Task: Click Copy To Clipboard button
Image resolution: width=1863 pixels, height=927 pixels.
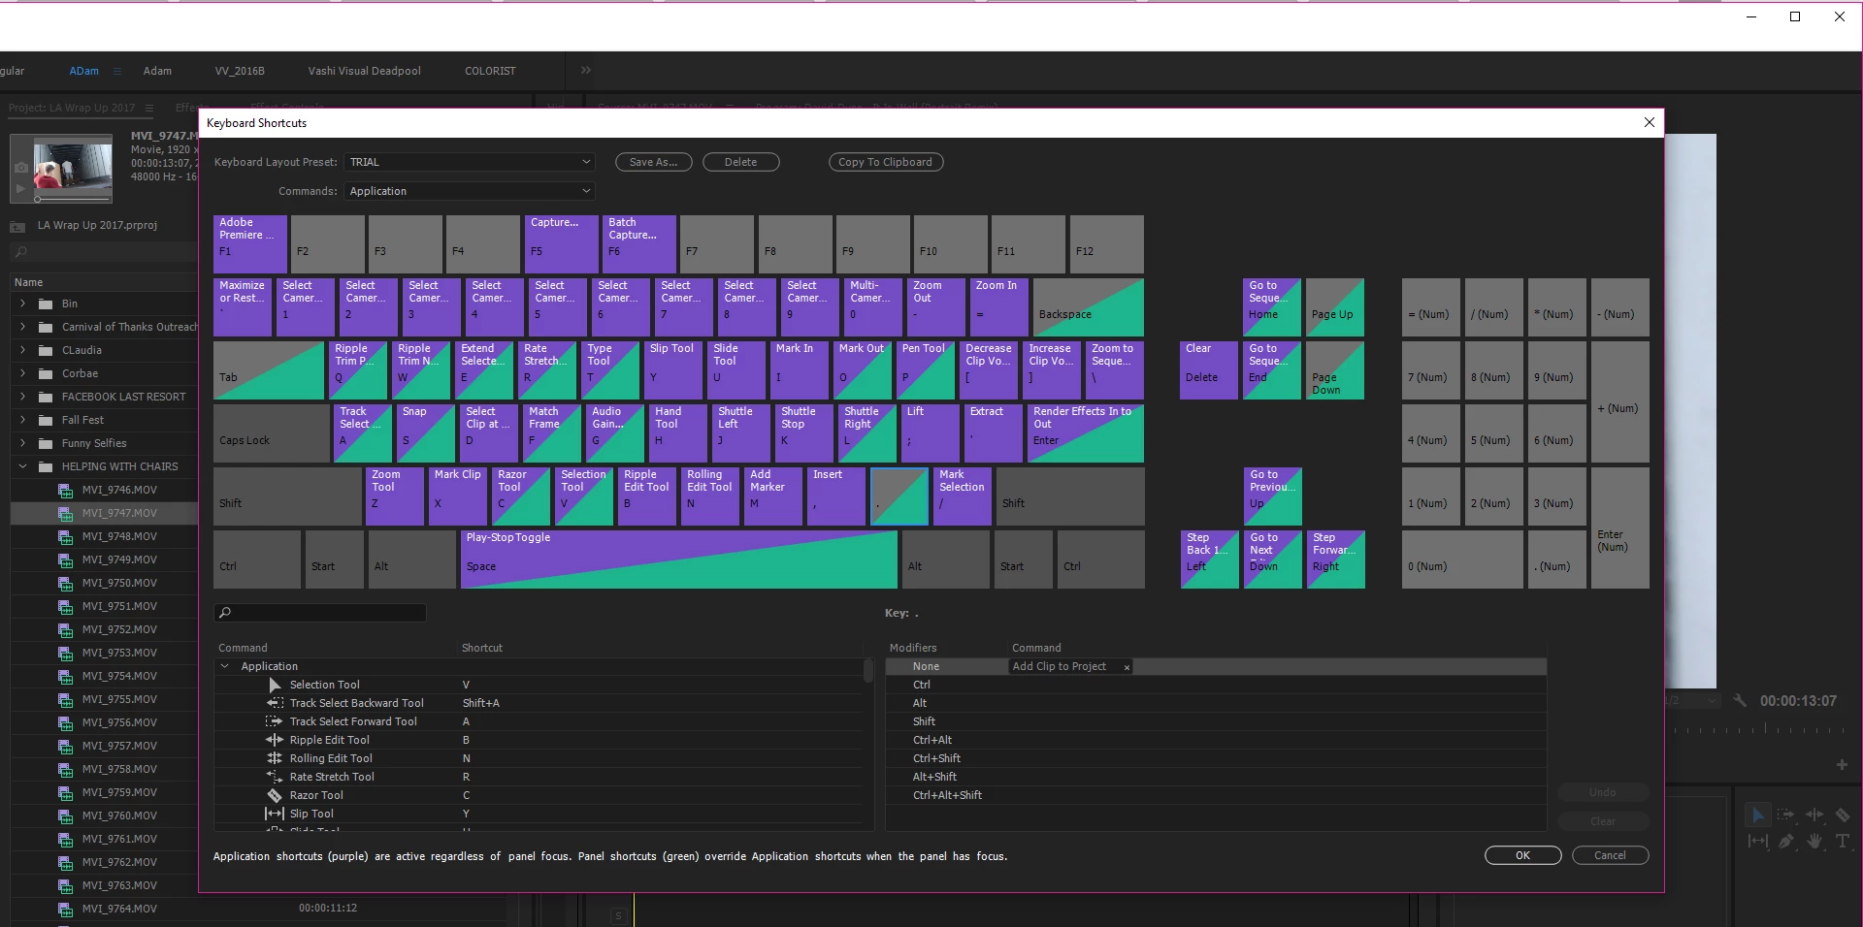Action: coord(886,162)
